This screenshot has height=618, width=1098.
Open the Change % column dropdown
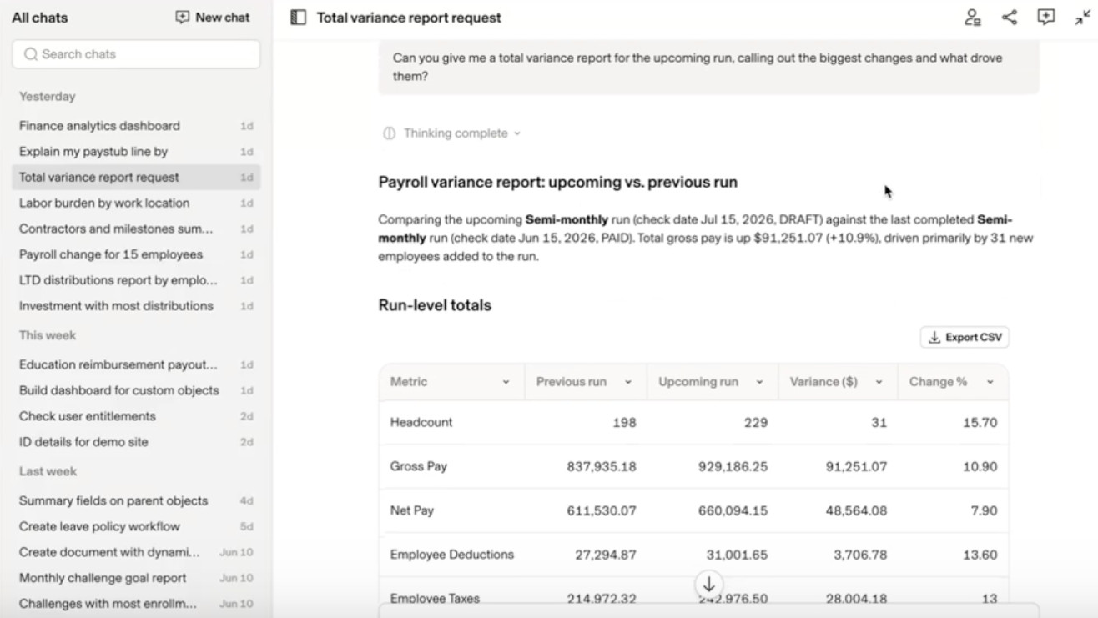(990, 382)
